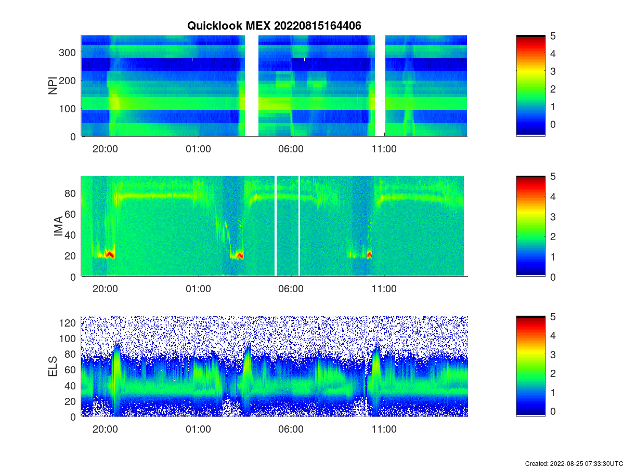Click the 2 label on the IMA colorbar
This screenshot has height=468, width=624.
click(x=553, y=237)
